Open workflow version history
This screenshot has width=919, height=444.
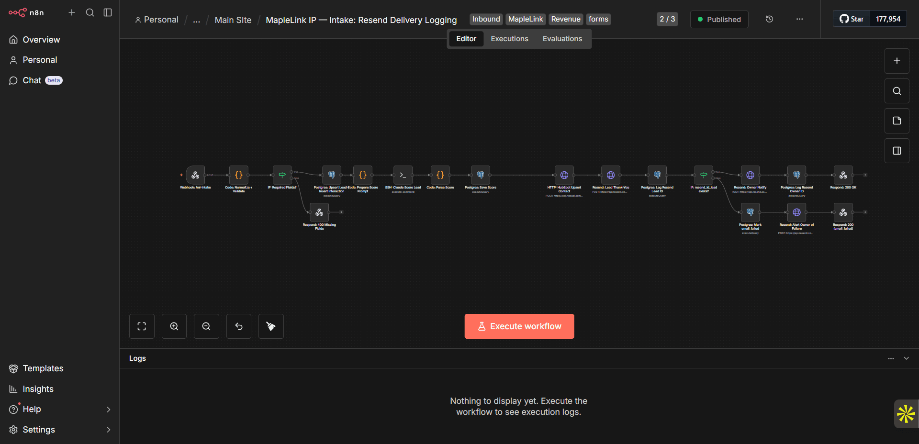pos(769,19)
